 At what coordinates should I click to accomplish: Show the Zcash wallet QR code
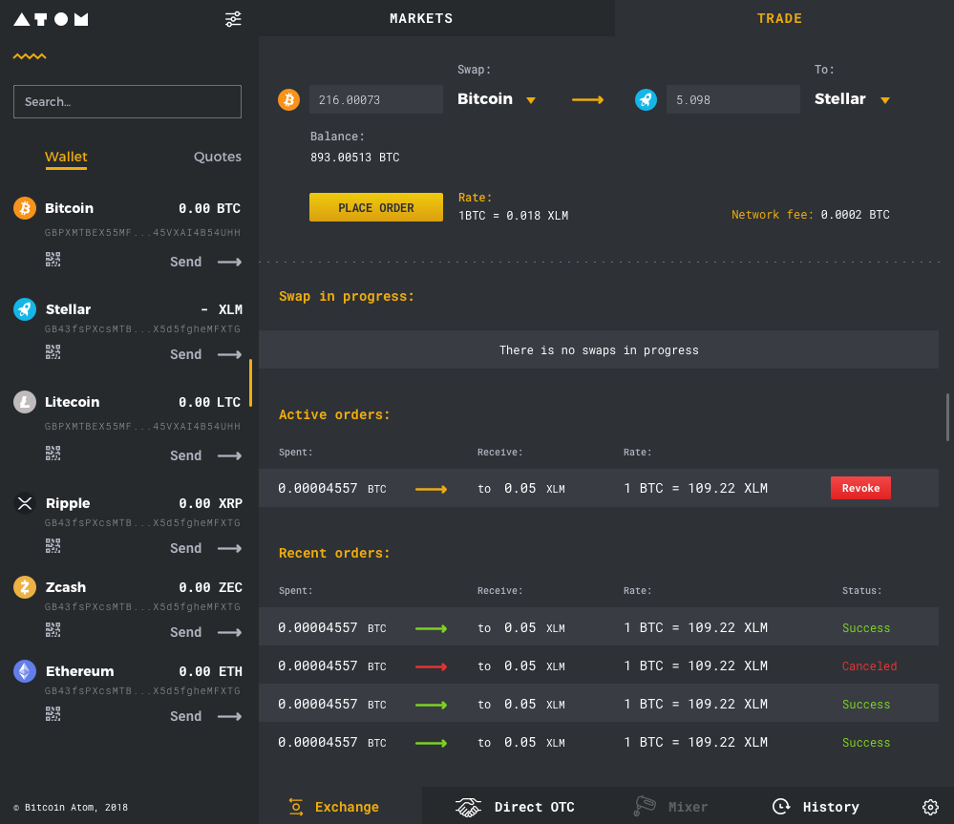click(53, 630)
